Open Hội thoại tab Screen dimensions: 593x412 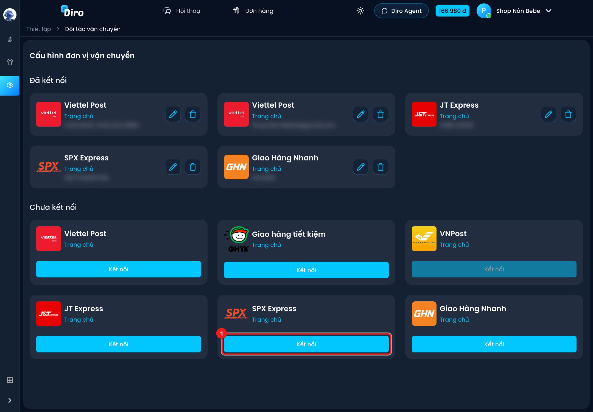tap(182, 11)
